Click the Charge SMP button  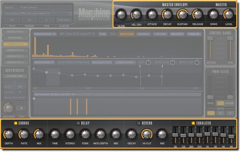pyautogui.click(x=15, y=76)
